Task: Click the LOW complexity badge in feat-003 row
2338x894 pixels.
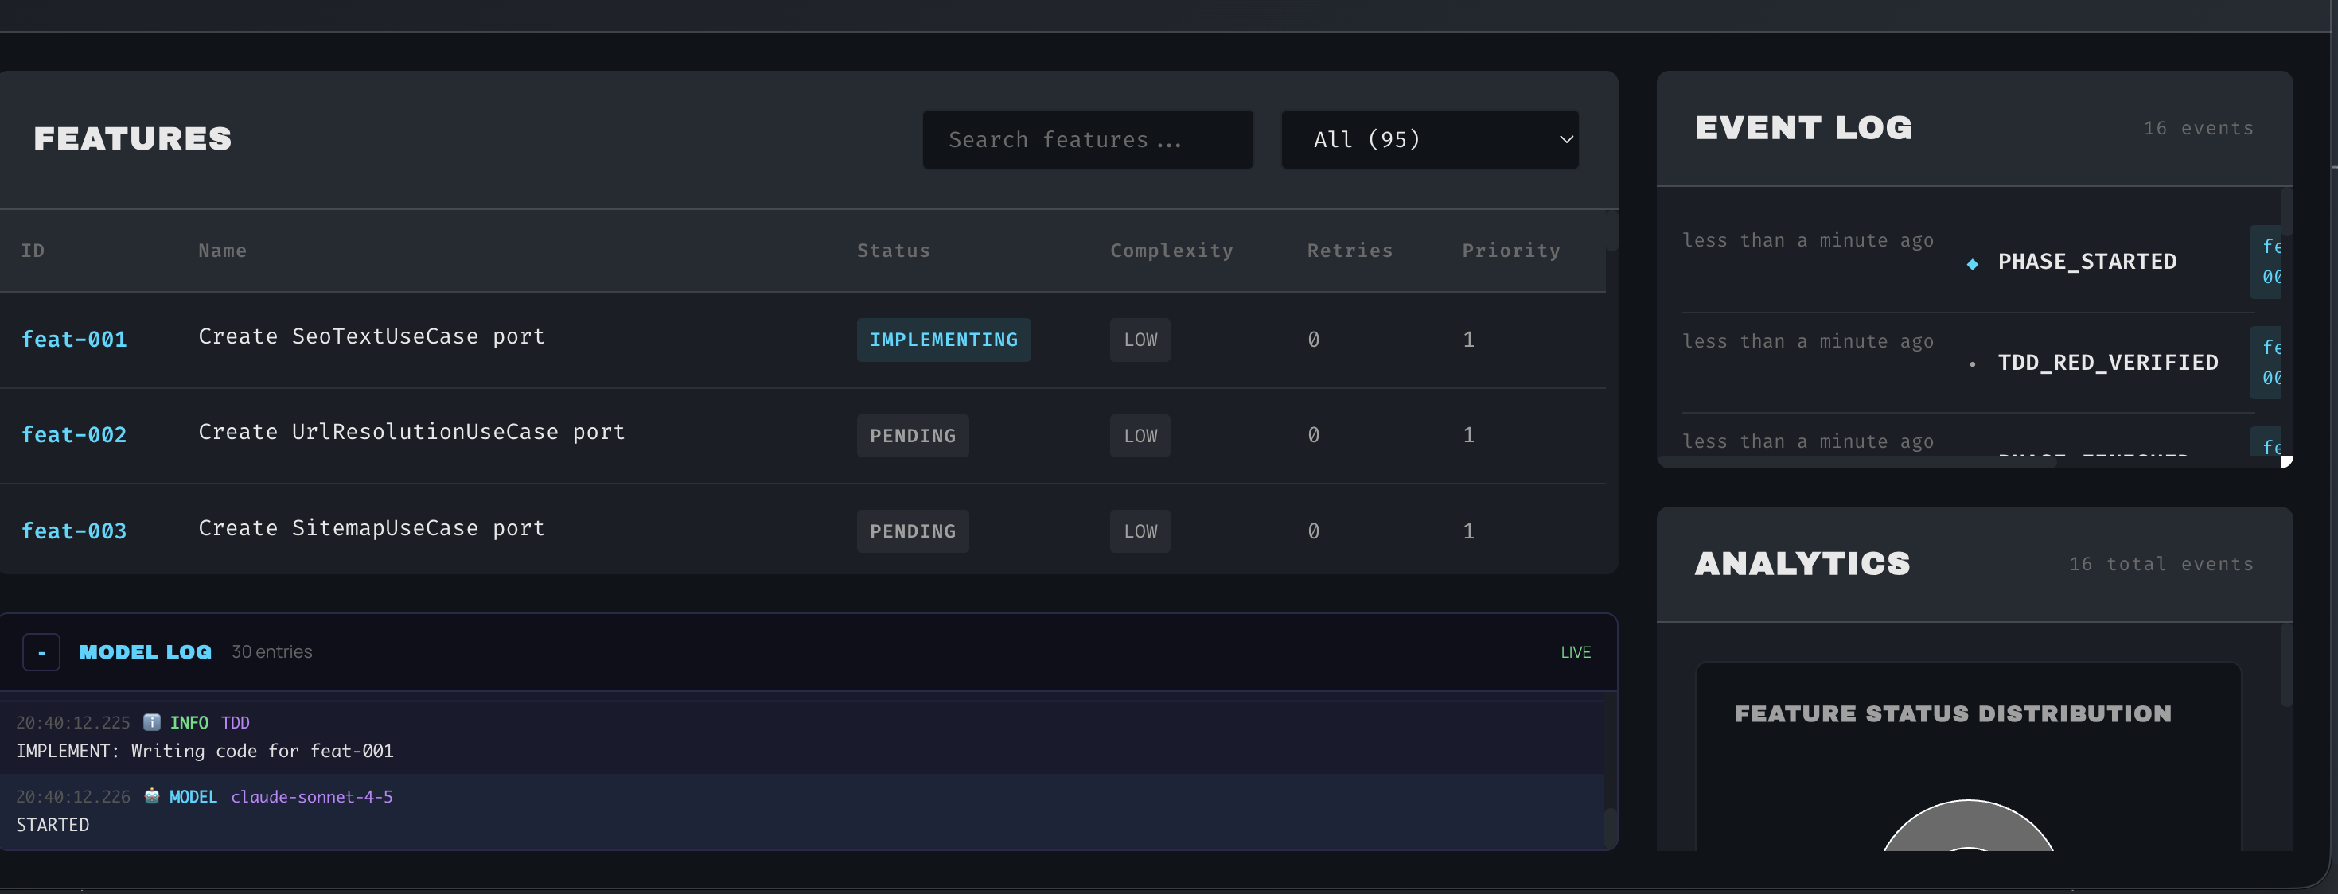Action: point(1140,531)
